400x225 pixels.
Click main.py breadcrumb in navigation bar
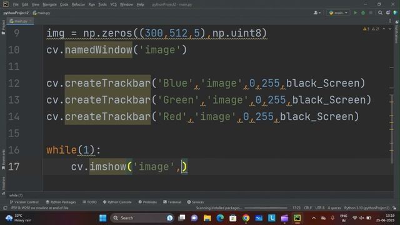tap(42, 12)
